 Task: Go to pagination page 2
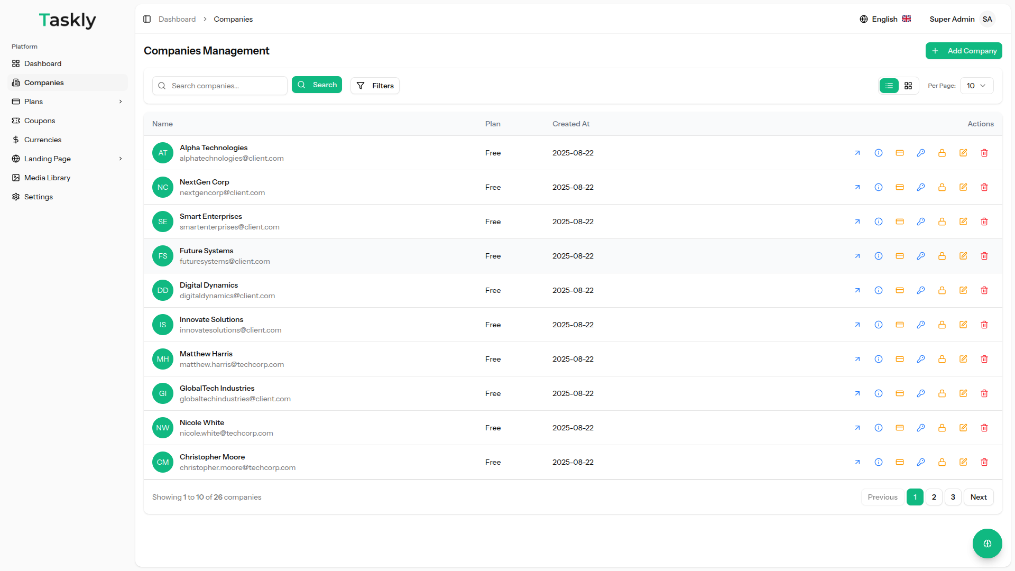click(934, 497)
